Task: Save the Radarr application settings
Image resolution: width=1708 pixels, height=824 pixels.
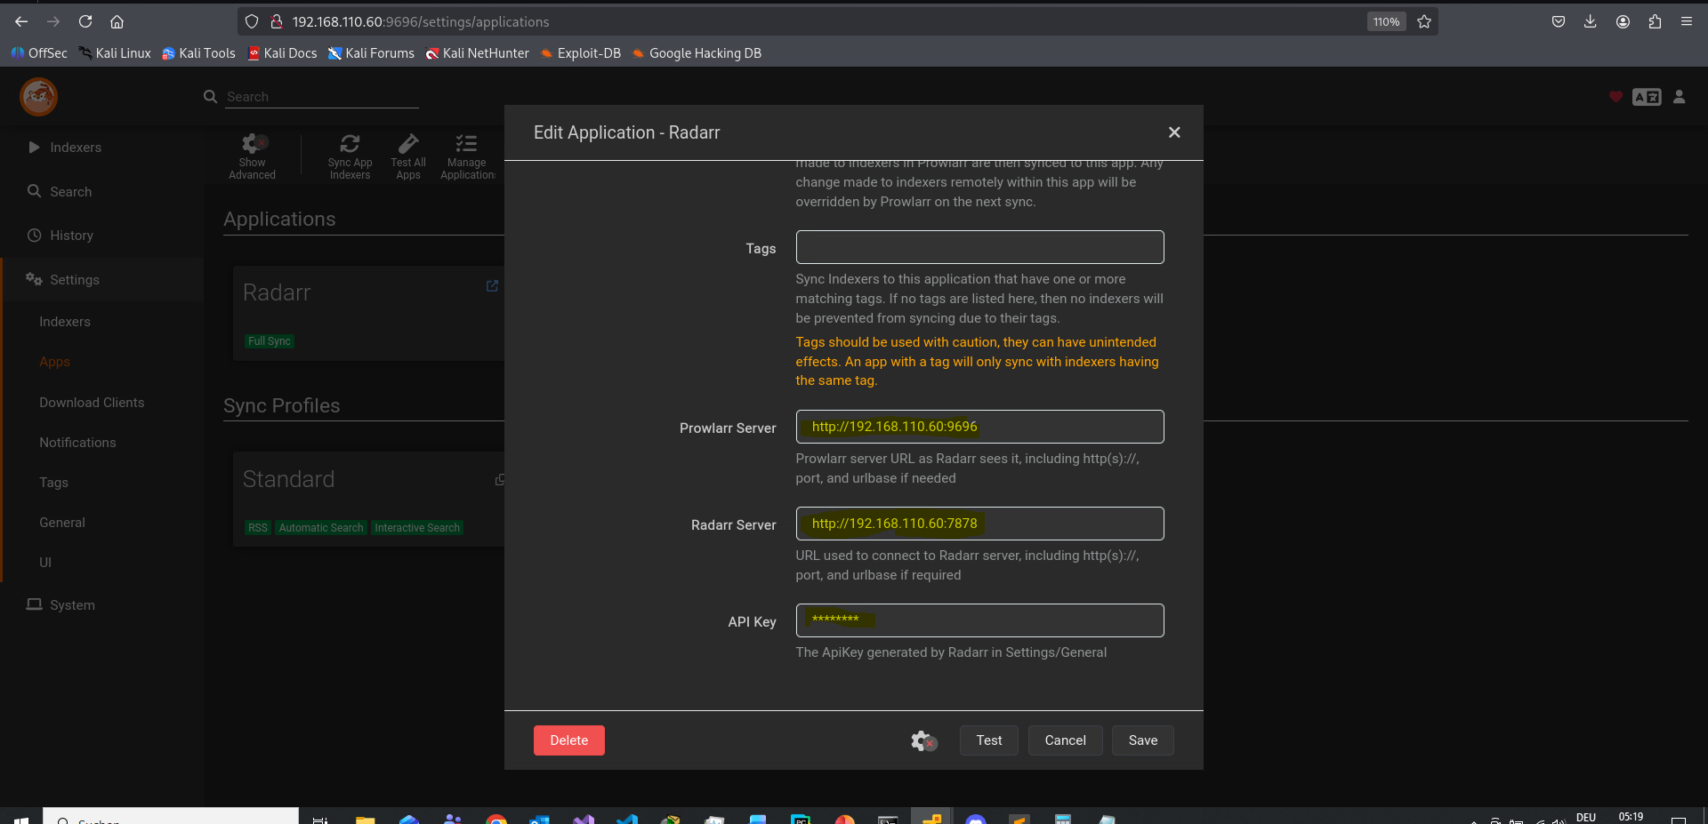Action: pos(1142,740)
